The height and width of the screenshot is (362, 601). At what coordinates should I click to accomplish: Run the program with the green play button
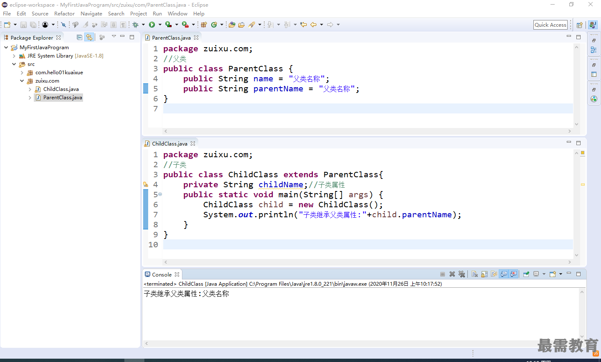pos(152,25)
